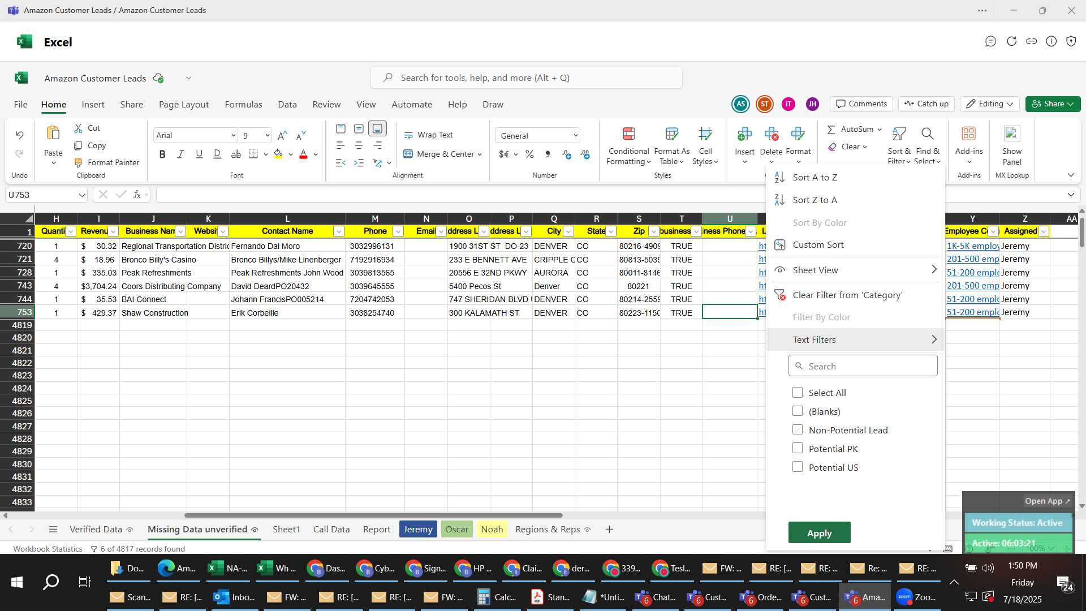The image size is (1086, 611).
Task: Click the Format Painter icon
Action: tap(78, 163)
